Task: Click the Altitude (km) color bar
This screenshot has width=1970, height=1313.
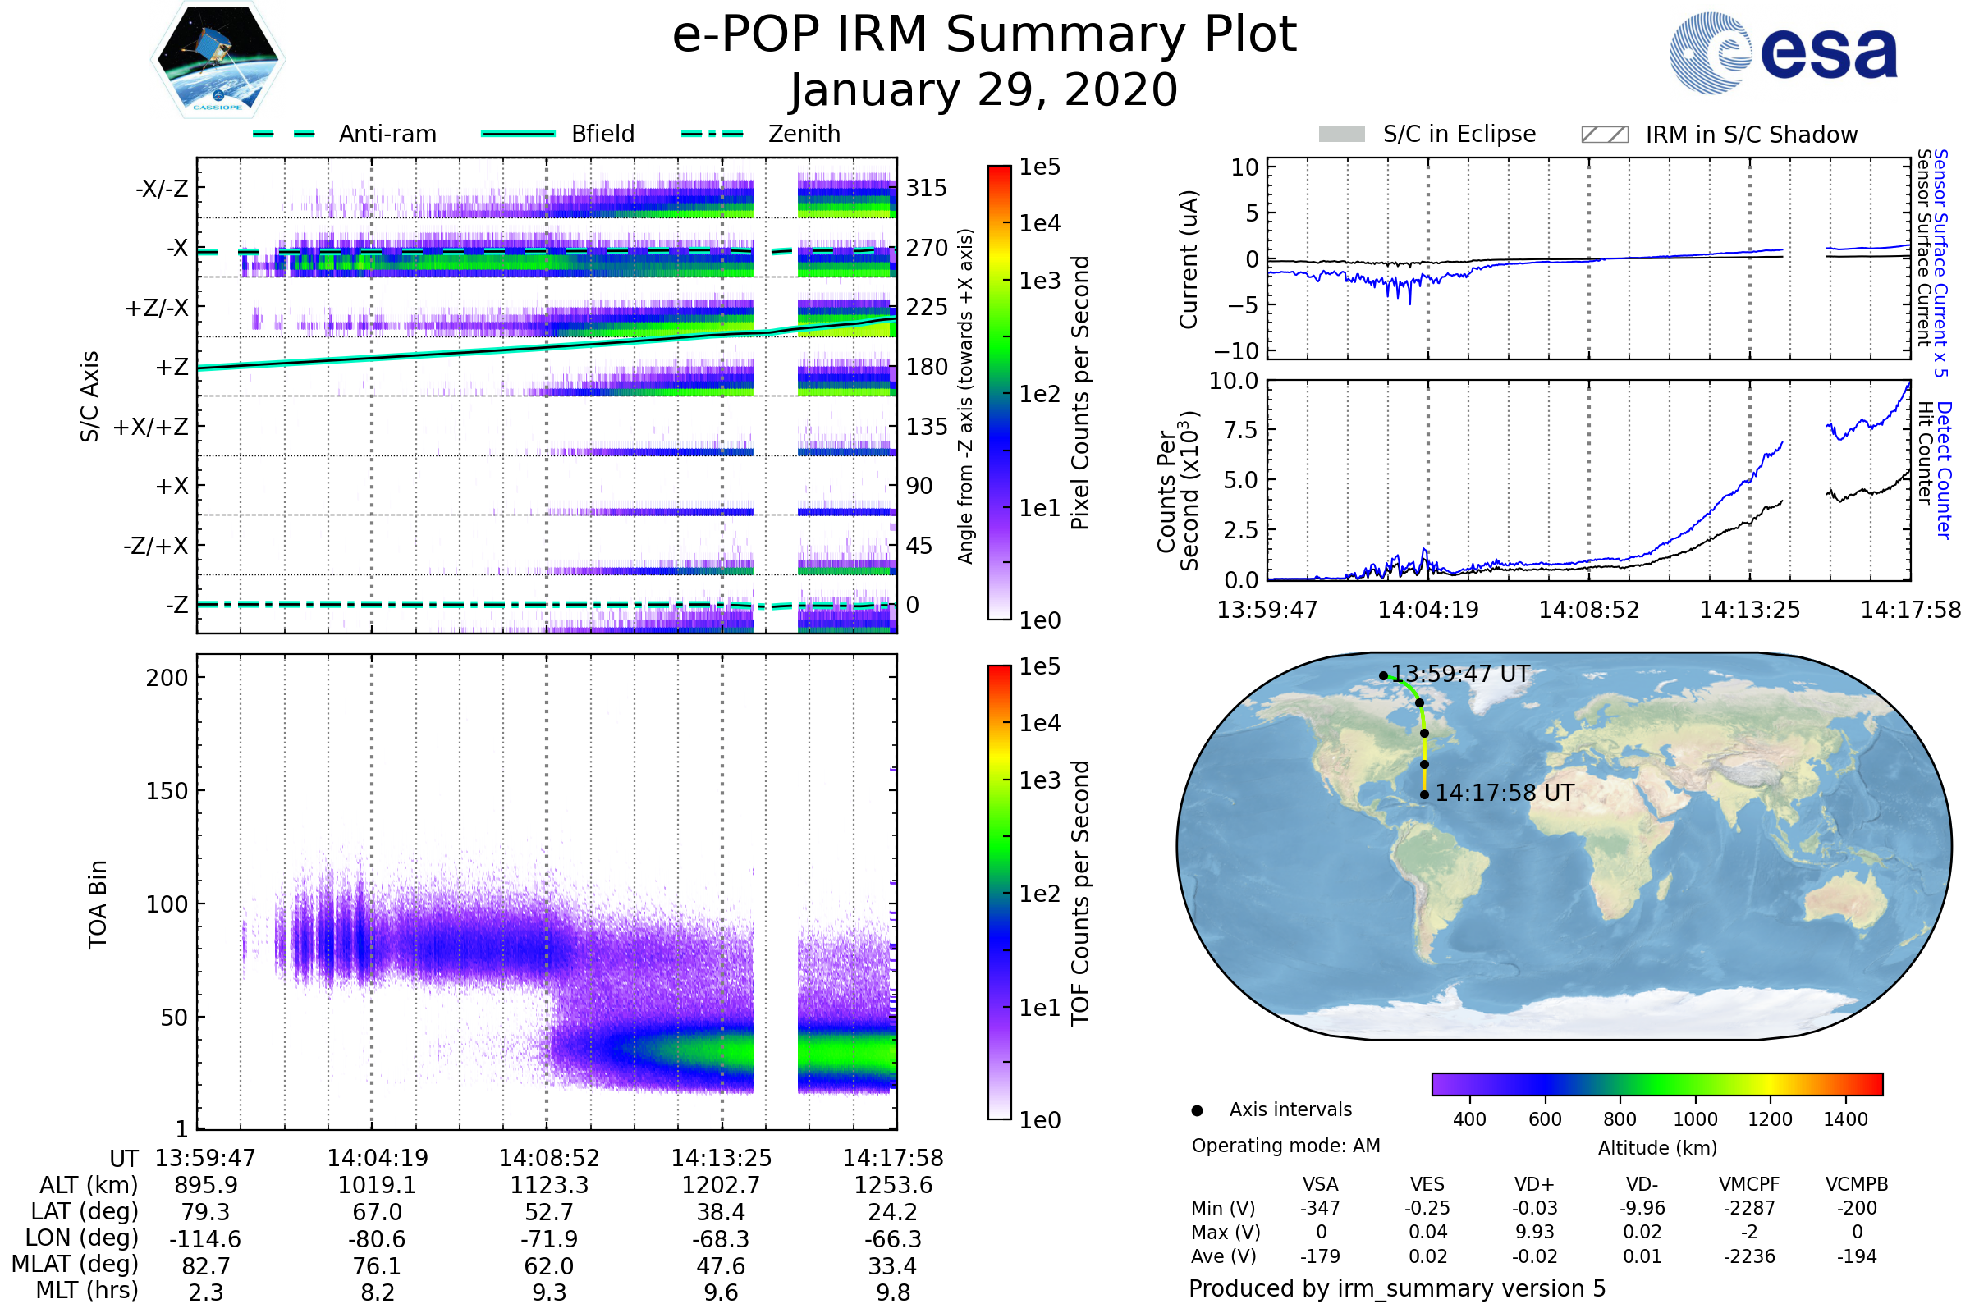Action: (1656, 1083)
